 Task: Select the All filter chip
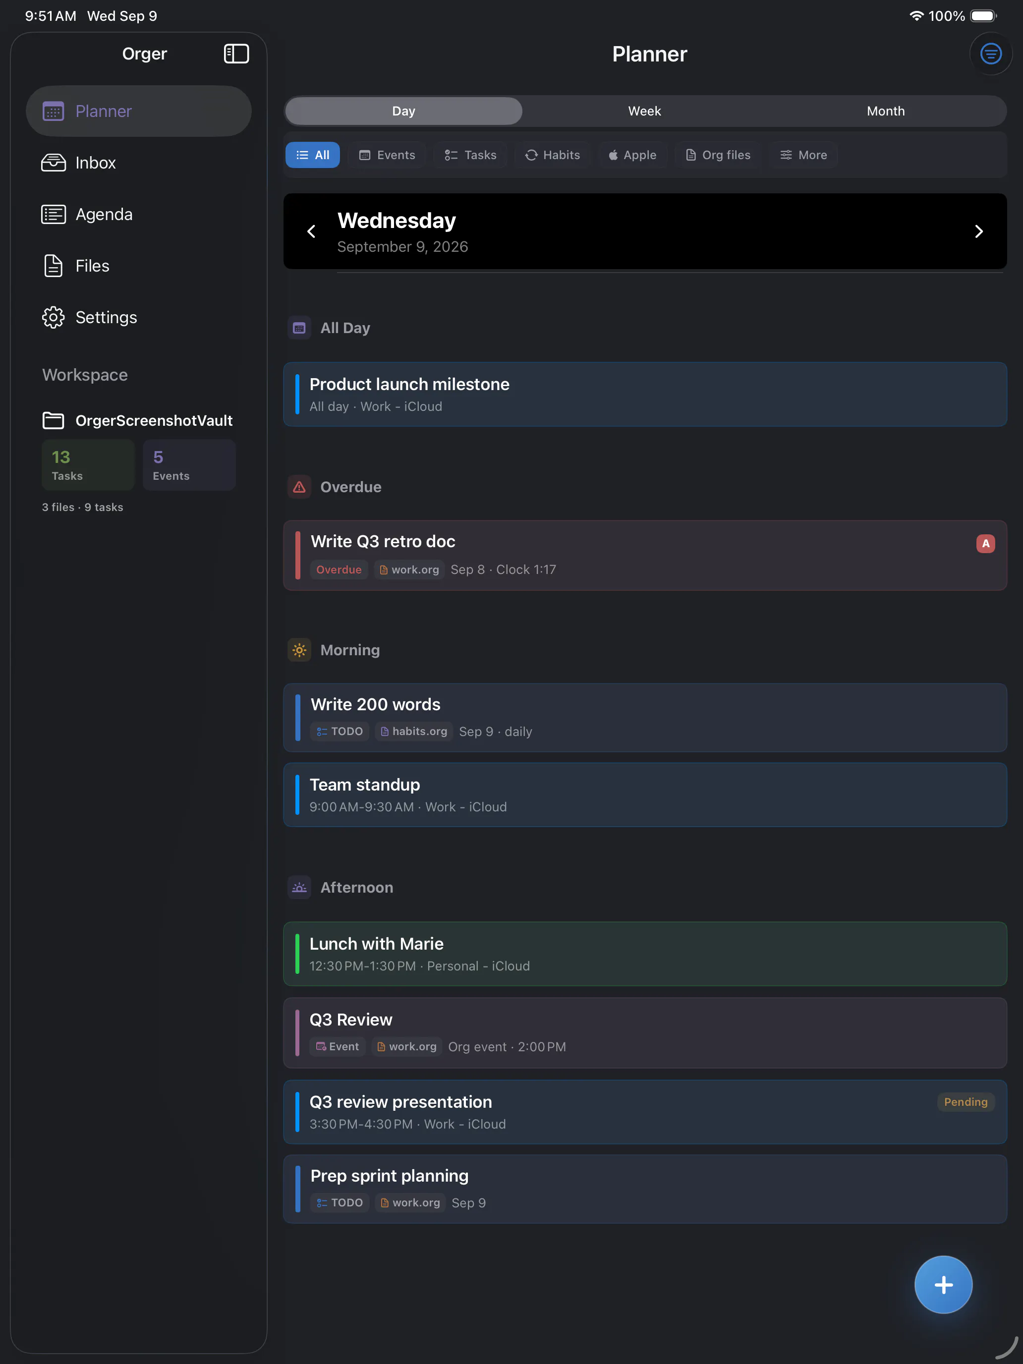click(x=313, y=155)
